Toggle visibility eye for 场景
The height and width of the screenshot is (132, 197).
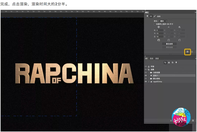pyautogui.click(x=146, y=69)
